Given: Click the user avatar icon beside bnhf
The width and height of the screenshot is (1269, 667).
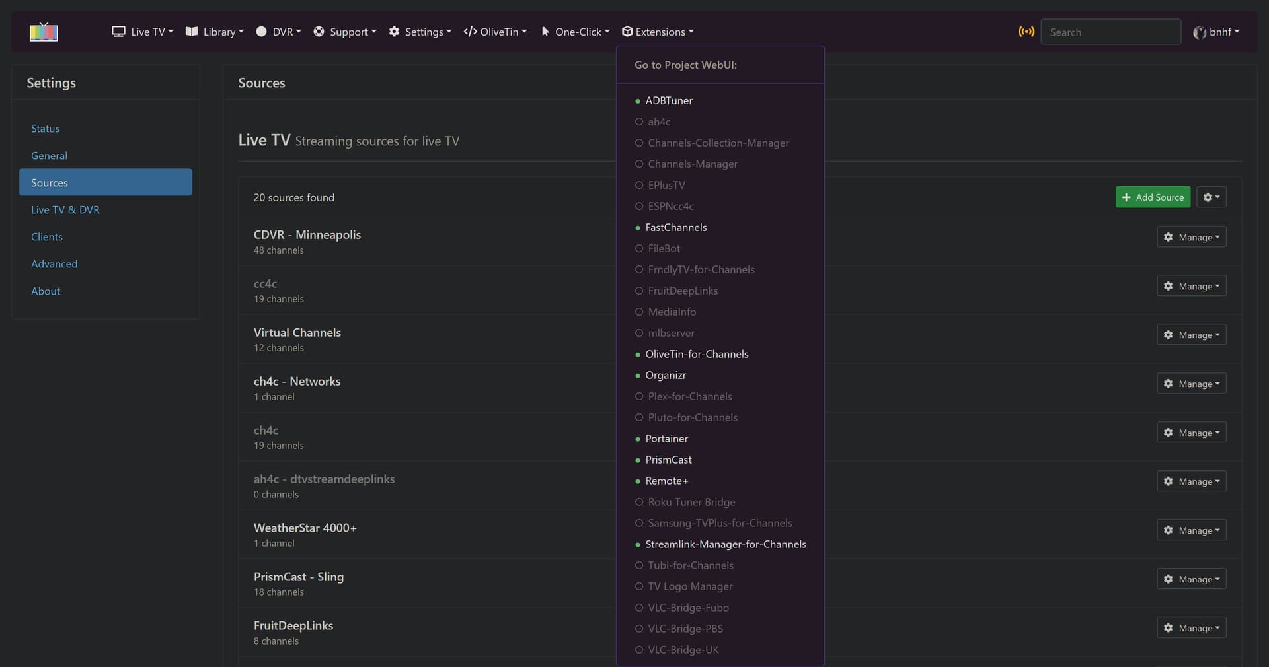Looking at the screenshot, I should pyautogui.click(x=1199, y=32).
